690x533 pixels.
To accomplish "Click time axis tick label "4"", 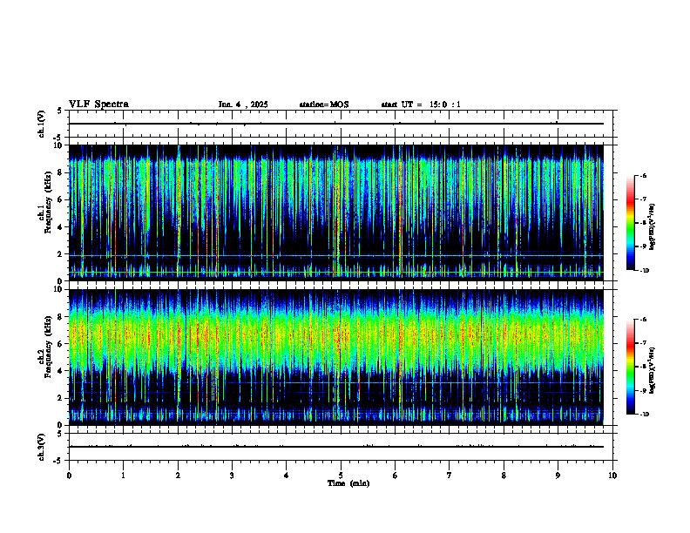I will coord(286,476).
